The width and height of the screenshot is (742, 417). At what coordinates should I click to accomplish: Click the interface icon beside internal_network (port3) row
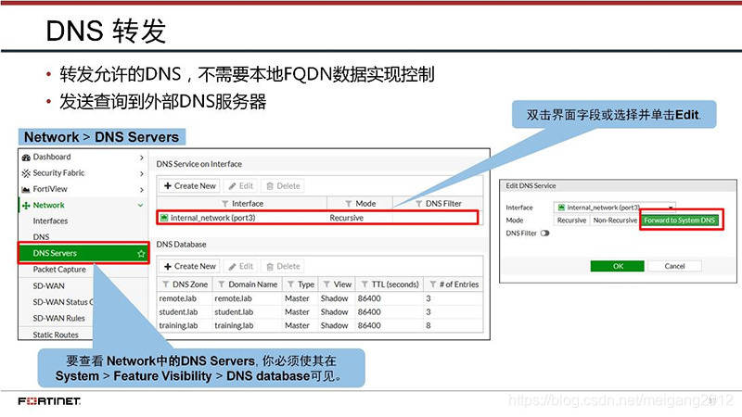164,218
